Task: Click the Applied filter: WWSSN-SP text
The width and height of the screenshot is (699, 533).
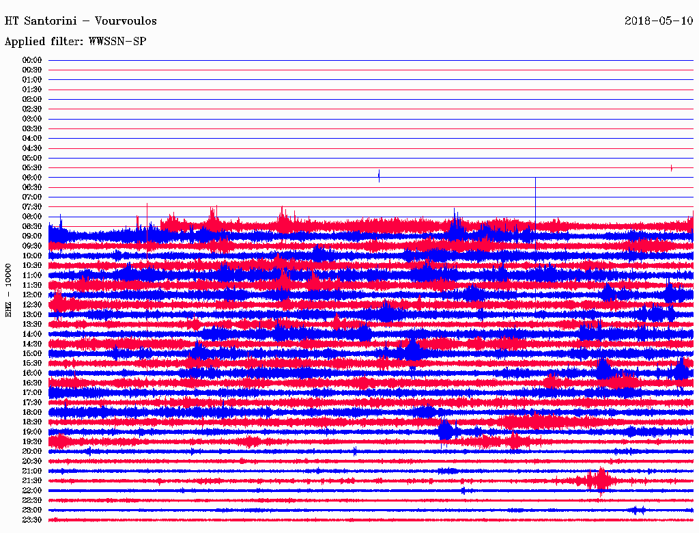Action: (x=75, y=42)
